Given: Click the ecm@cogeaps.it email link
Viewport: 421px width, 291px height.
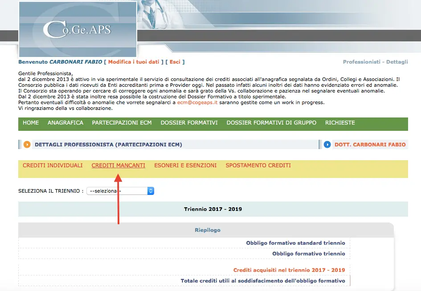Looking at the screenshot, I should [x=197, y=102].
